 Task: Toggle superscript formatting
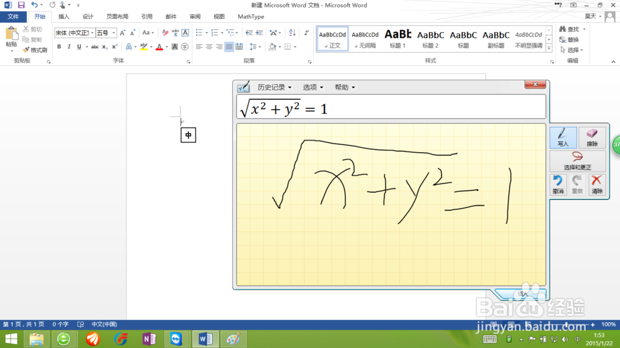[x=115, y=46]
